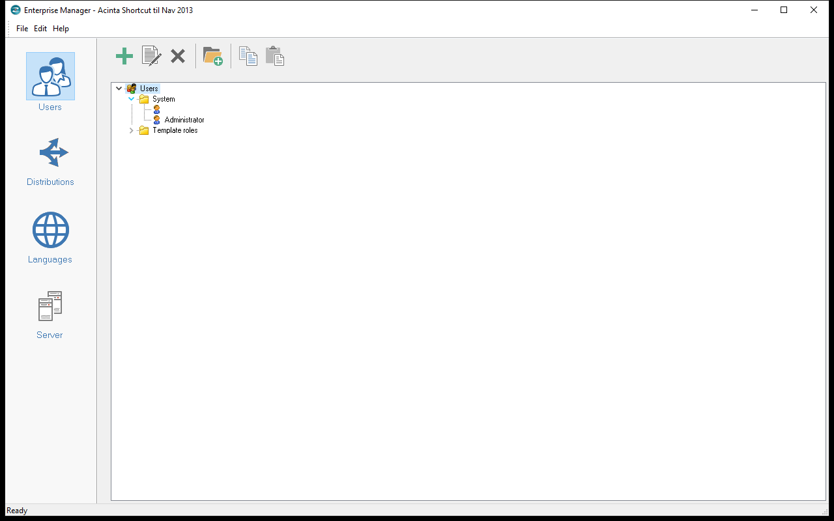Click the Copy toolbar icon
834x521 pixels.
coord(248,56)
